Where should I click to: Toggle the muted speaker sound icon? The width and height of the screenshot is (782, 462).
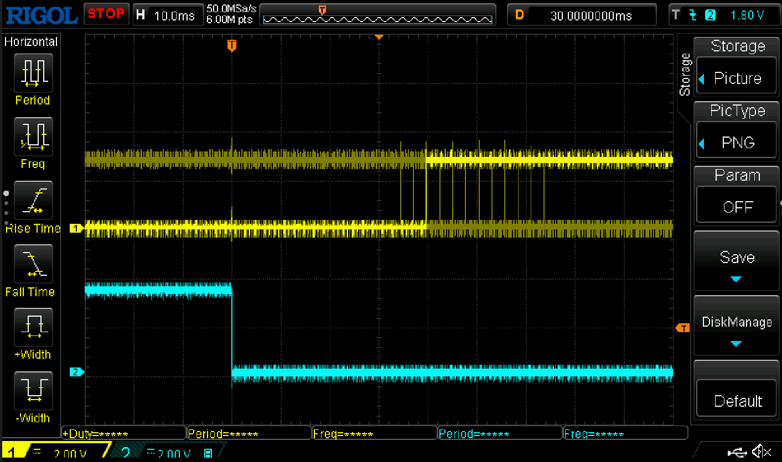763,452
